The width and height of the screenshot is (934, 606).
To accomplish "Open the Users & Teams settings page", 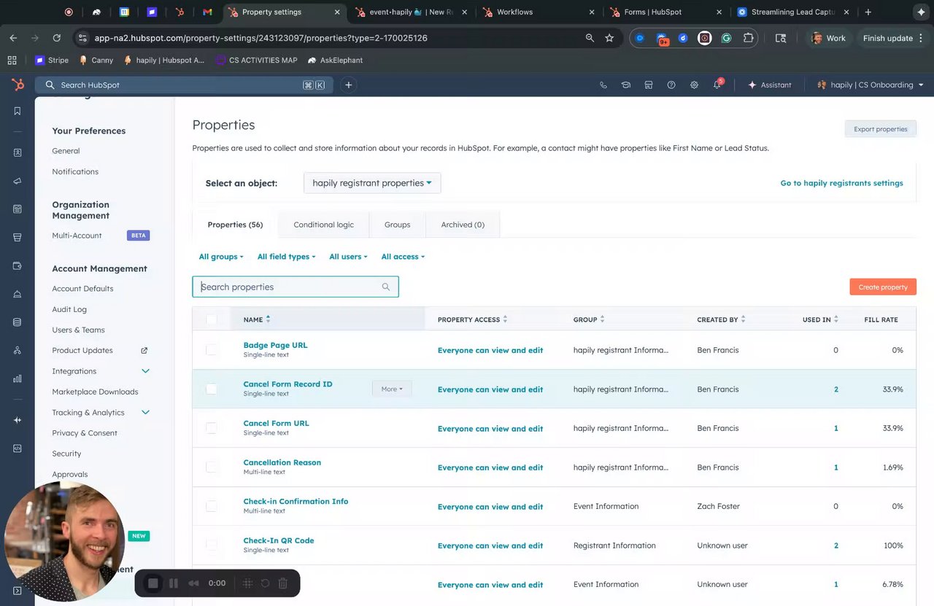I will (x=79, y=330).
